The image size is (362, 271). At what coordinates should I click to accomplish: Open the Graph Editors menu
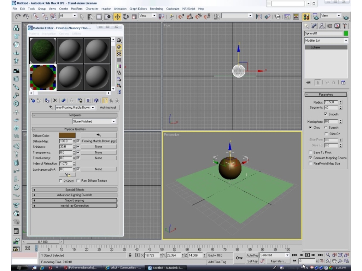point(138,9)
